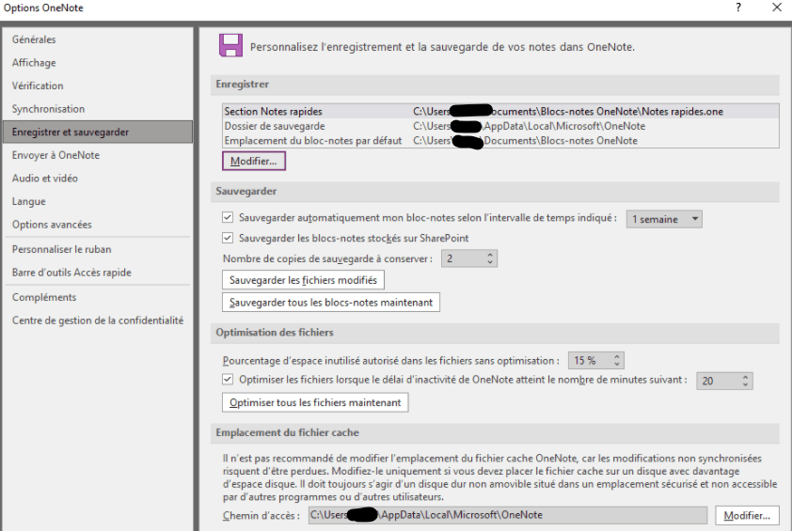The image size is (792, 531).
Task: Click the Optimisation des fichiers header
Action: pos(495,333)
